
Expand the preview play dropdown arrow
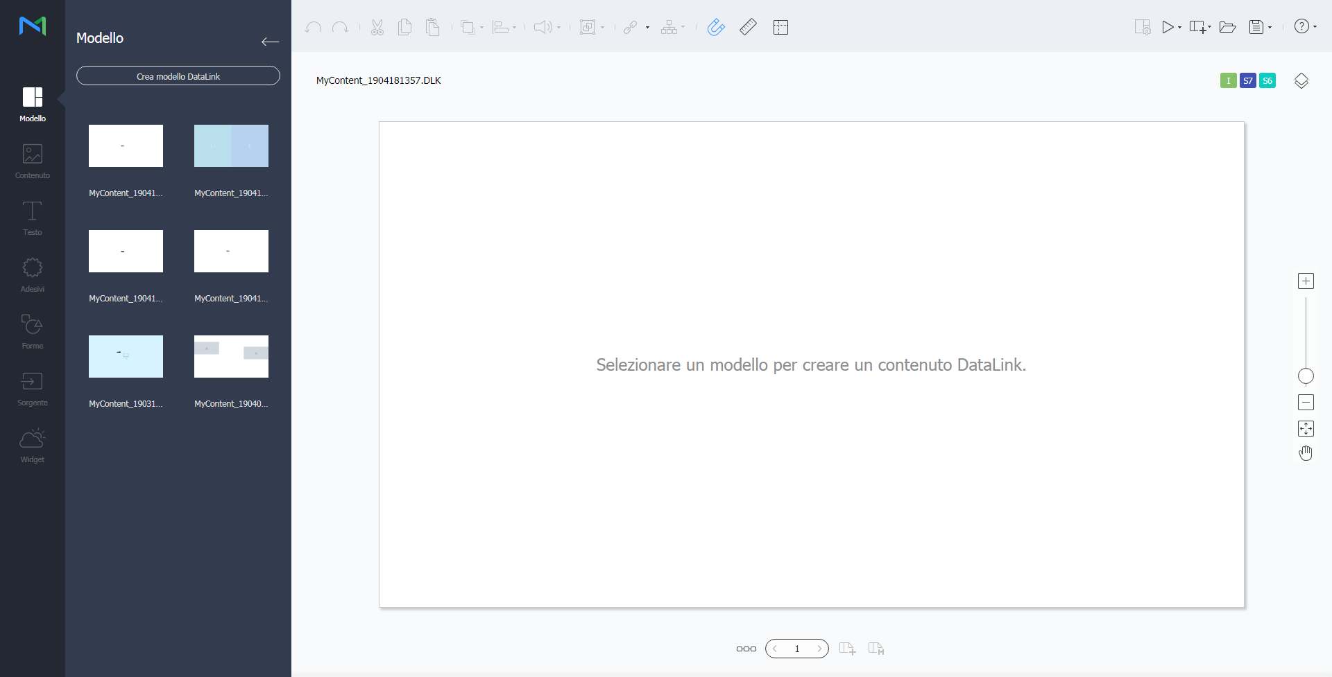coord(1179,28)
